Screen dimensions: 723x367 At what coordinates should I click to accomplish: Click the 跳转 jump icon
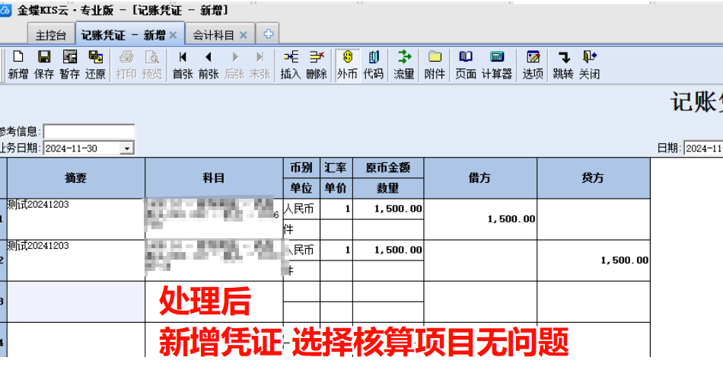(x=563, y=65)
